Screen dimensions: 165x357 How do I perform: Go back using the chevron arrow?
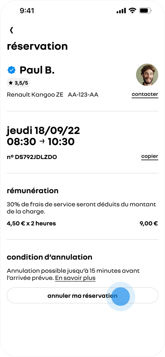click(x=12, y=30)
